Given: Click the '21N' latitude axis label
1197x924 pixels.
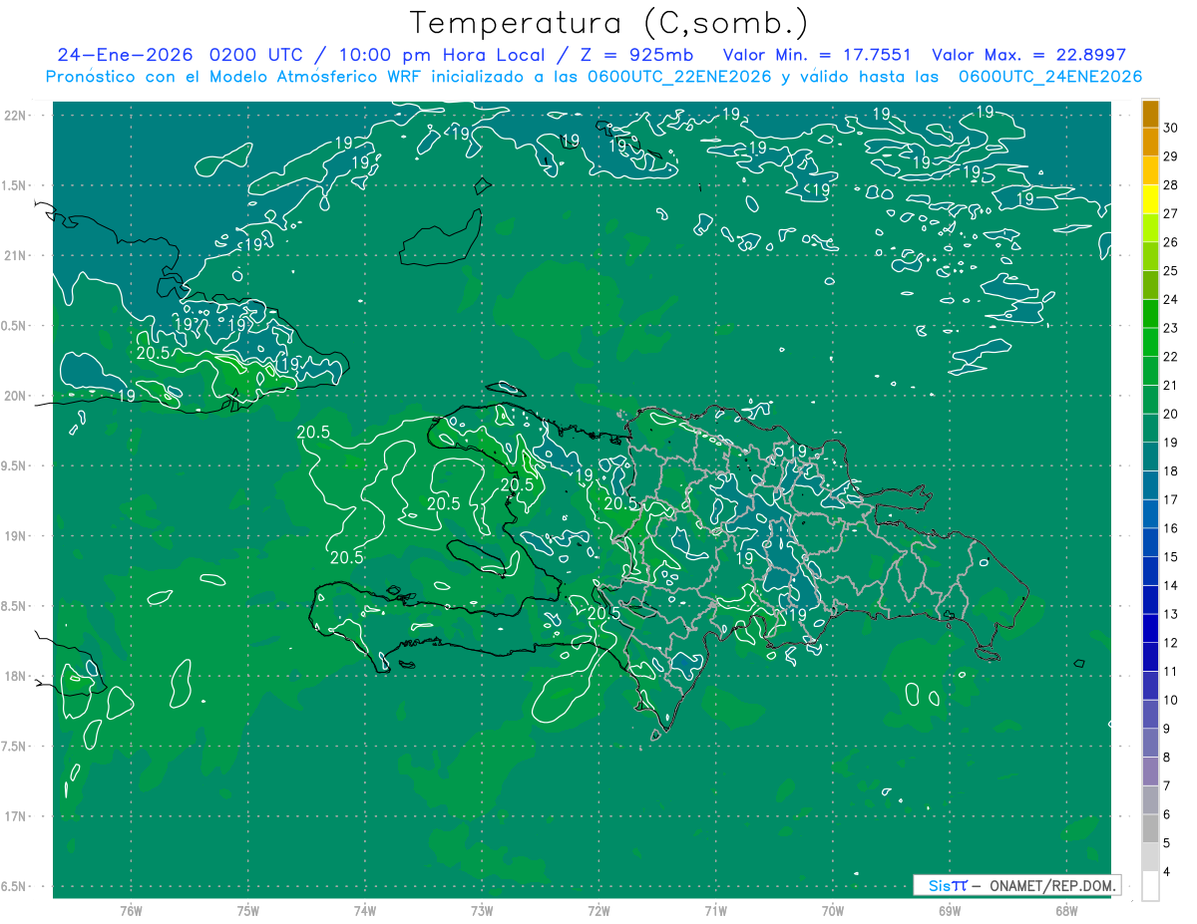Looking at the screenshot, I should coord(14,256).
